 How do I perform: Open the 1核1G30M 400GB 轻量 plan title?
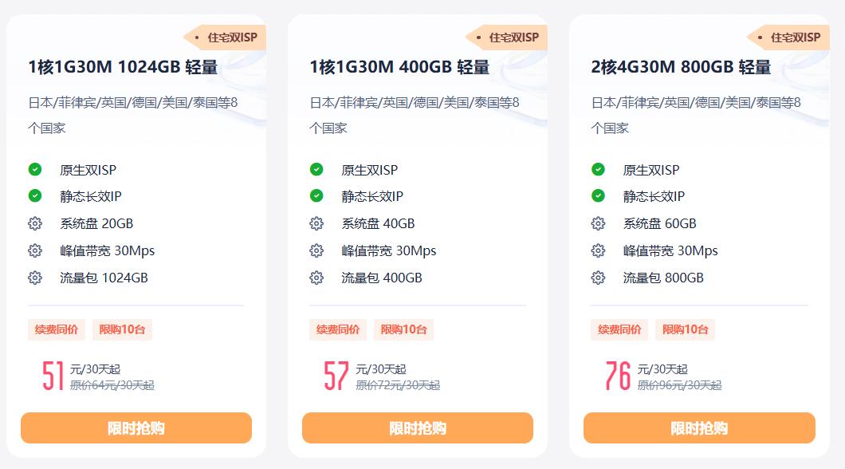[399, 68]
